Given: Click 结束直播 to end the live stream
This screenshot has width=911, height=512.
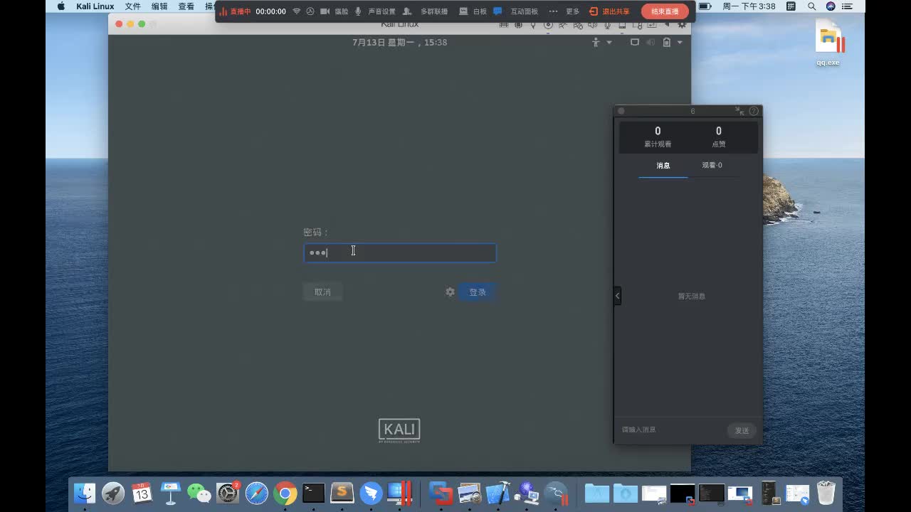Looking at the screenshot, I should tap(665, 11).
